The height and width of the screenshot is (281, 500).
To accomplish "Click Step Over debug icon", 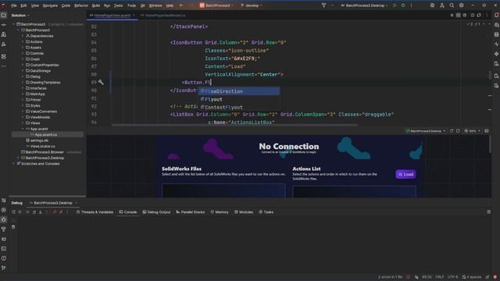I will click(x=34, y=212).
